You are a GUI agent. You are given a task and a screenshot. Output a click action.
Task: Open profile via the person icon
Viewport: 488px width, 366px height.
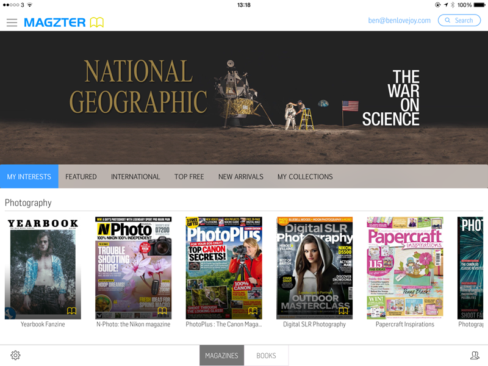pyautogui.click(x=475, y=355)
